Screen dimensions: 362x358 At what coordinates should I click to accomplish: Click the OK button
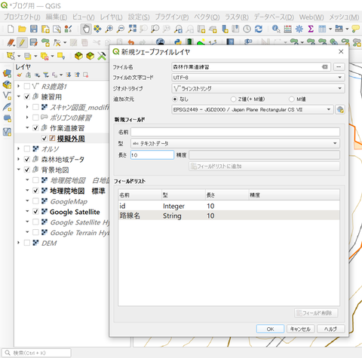270,329
